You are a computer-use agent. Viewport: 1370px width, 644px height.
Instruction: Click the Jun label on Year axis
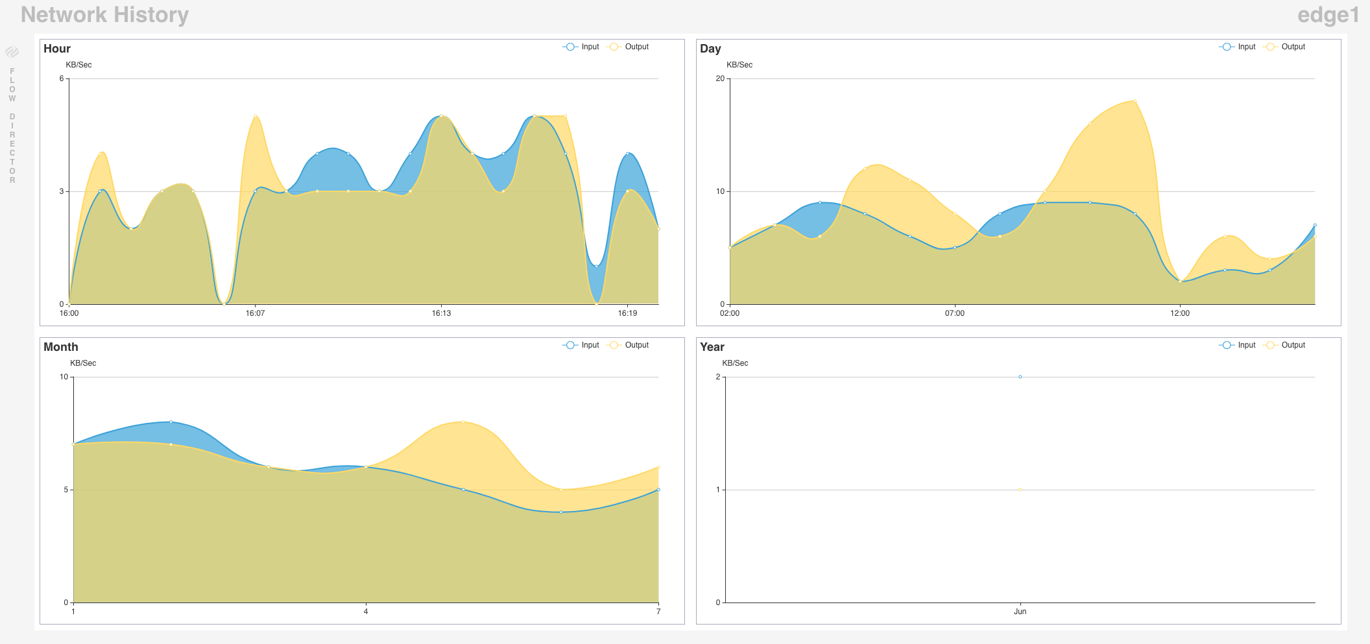pos(1020,612)
